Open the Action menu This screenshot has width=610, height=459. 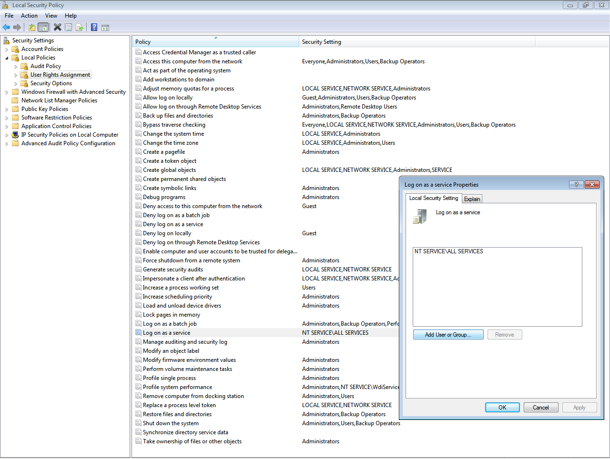(x=29, y=16)
